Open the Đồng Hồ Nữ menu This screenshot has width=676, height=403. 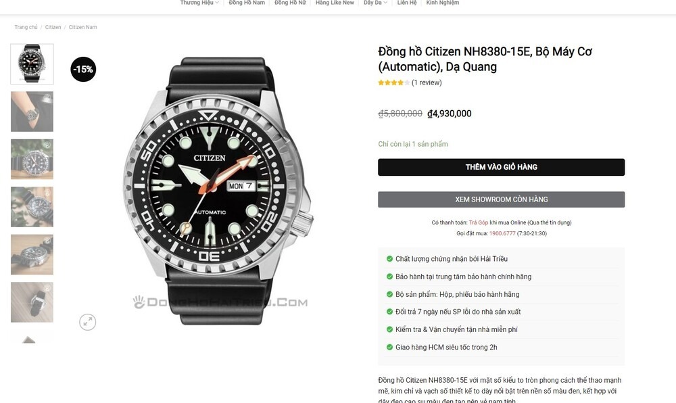290,3
